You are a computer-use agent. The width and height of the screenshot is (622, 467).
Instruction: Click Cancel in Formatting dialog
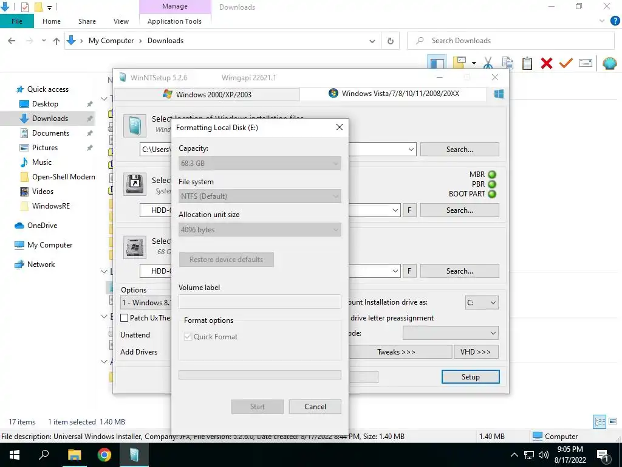point(315,407)
